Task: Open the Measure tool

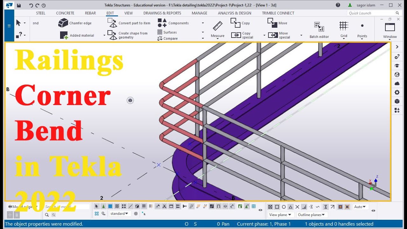Action: point(217,29)
